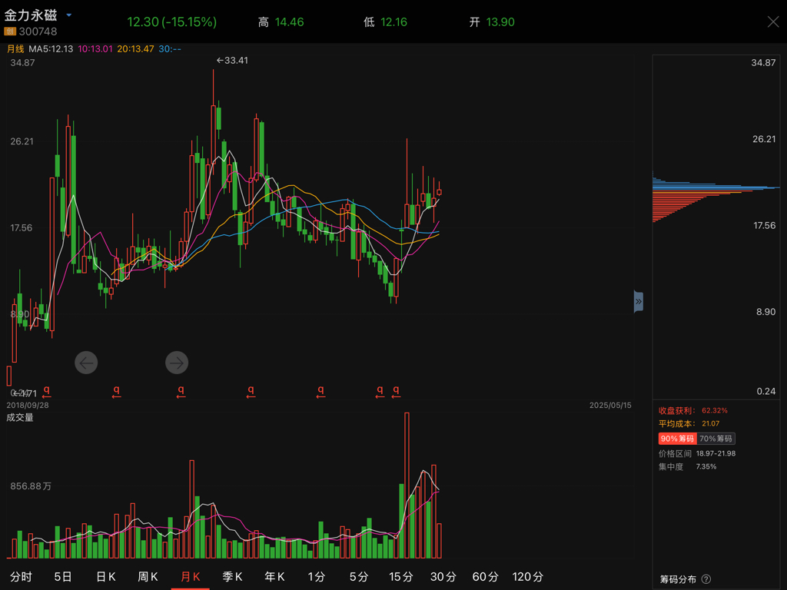
Task: Switch to 15分 chart tab
Action: pyautogui.click(x=401, y=577)
